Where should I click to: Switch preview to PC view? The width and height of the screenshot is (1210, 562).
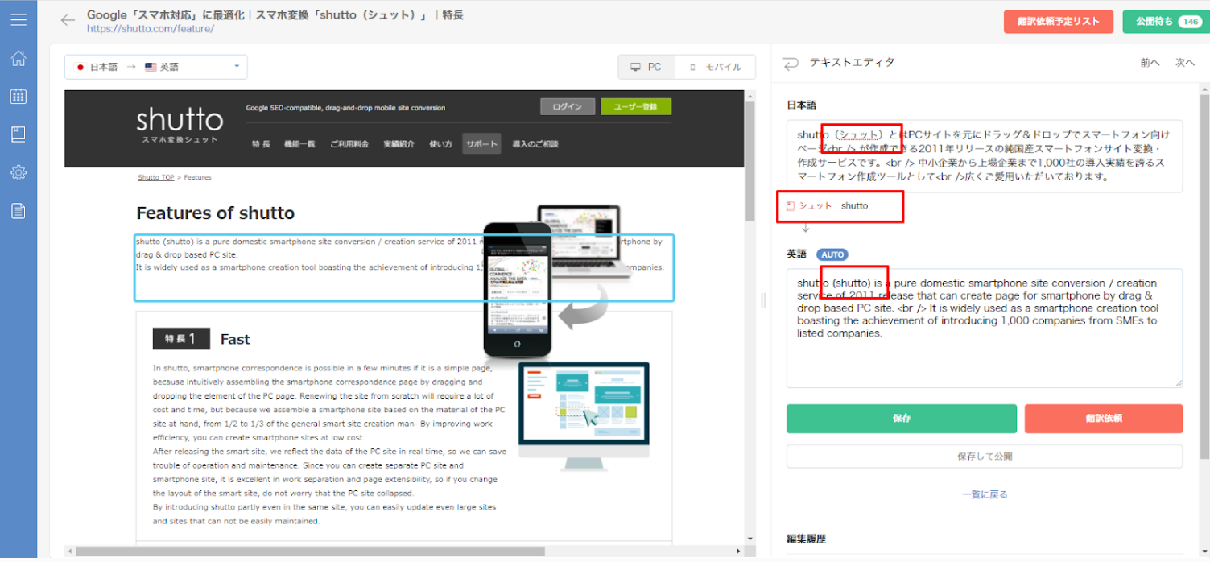click(646, 67)
